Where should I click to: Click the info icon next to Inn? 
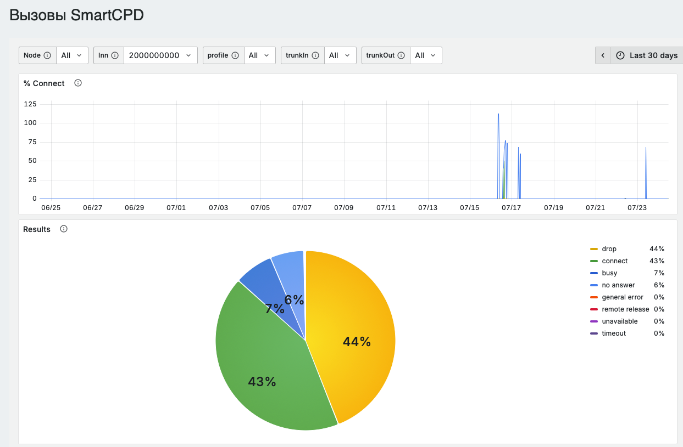tap(115, 55)
